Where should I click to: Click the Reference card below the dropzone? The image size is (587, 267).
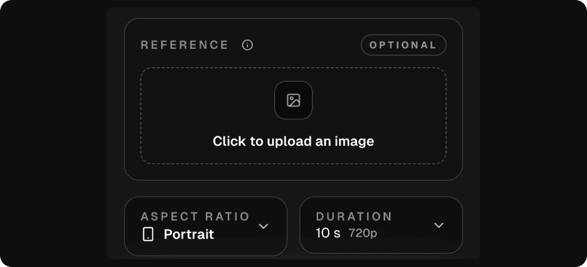293,172
